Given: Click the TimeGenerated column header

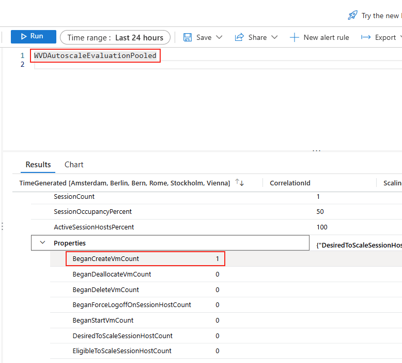Looking at the screenshot, I should point(125,183).
